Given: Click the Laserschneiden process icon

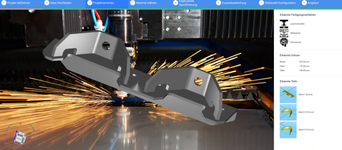Looking at the screenshot, I should pos(284,24).
